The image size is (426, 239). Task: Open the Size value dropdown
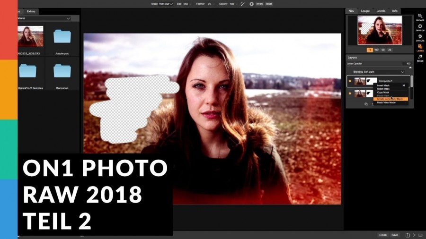coord(191,4)
